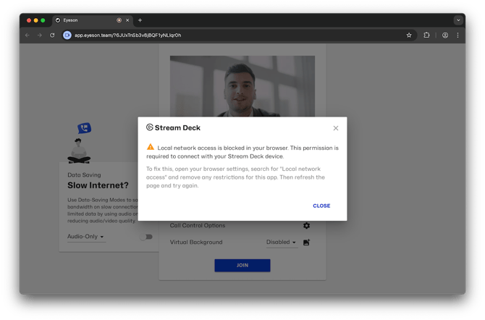The width and height of the screenshot is (485, 320).
Task: Click the sitting person illustration
Action: tap(79, 151)
